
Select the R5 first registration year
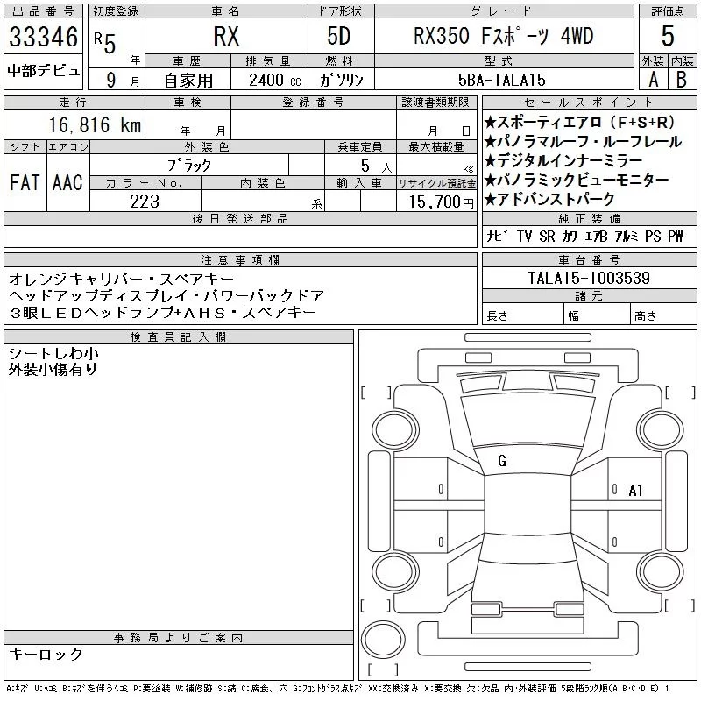point(105,42)
